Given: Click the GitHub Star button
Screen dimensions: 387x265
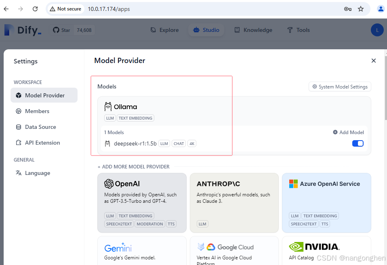Looking at the screenshot, I should (x=62, y=30).
